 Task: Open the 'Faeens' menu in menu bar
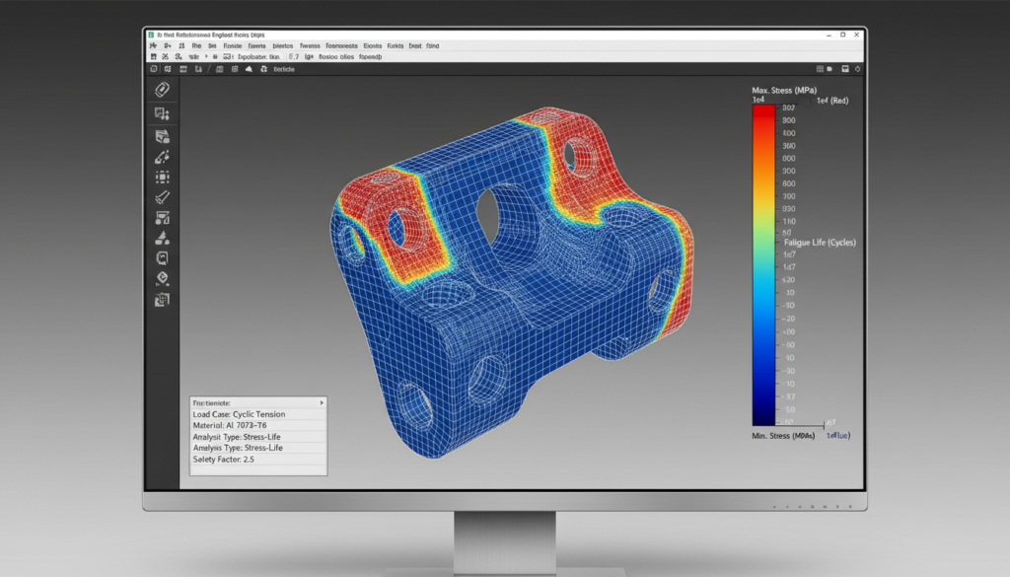(256, 46)
